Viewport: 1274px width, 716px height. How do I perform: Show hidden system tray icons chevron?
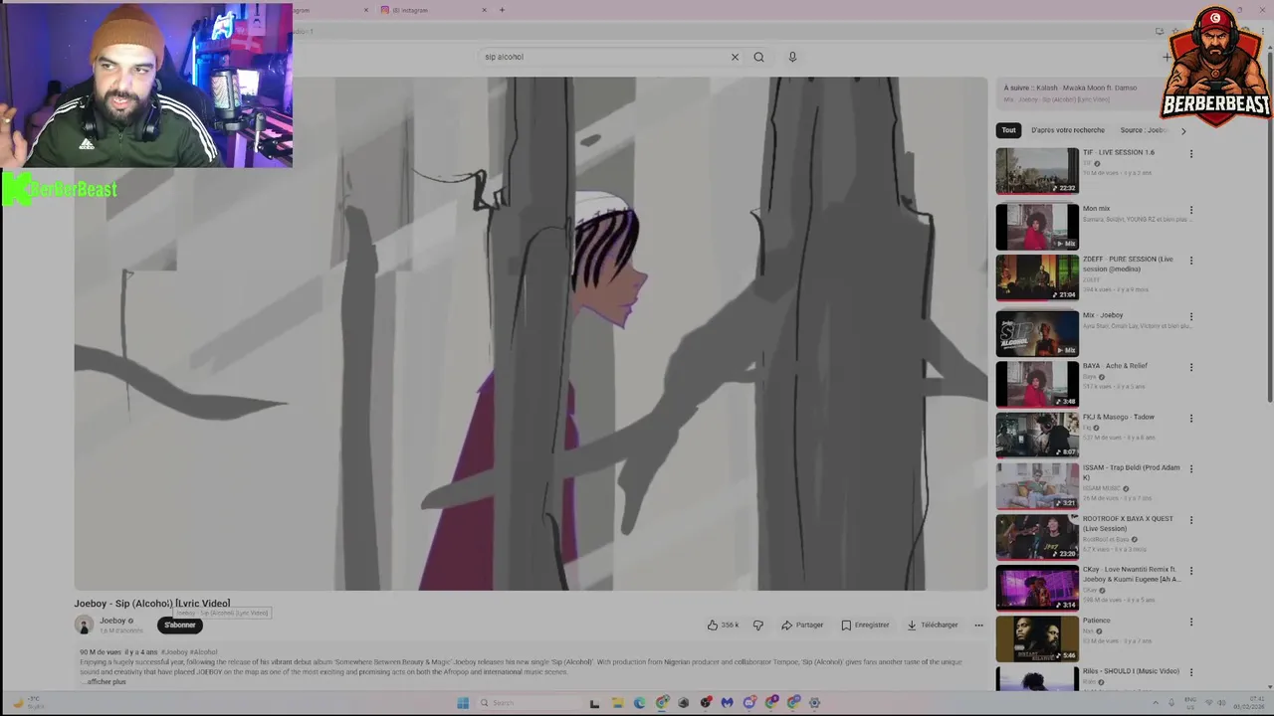click(x=1155, y=703)
